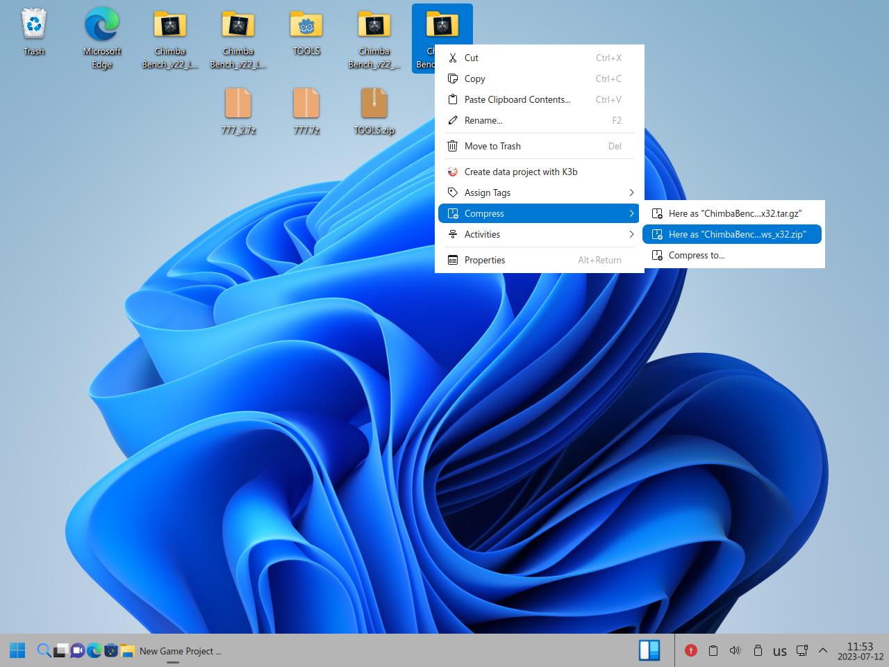The width and height of the screenshot is (889, 667).
Task: Click the New Game Project taskbar window
Action: pyautogui.click(x=180, y=651)
